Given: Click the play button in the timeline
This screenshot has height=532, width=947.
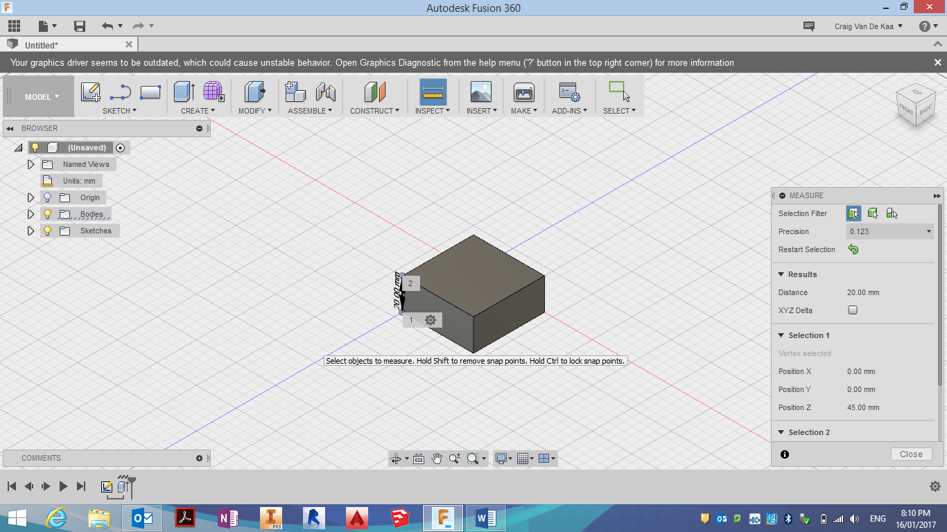Looking at the screenshot, I should click(63, 487).
